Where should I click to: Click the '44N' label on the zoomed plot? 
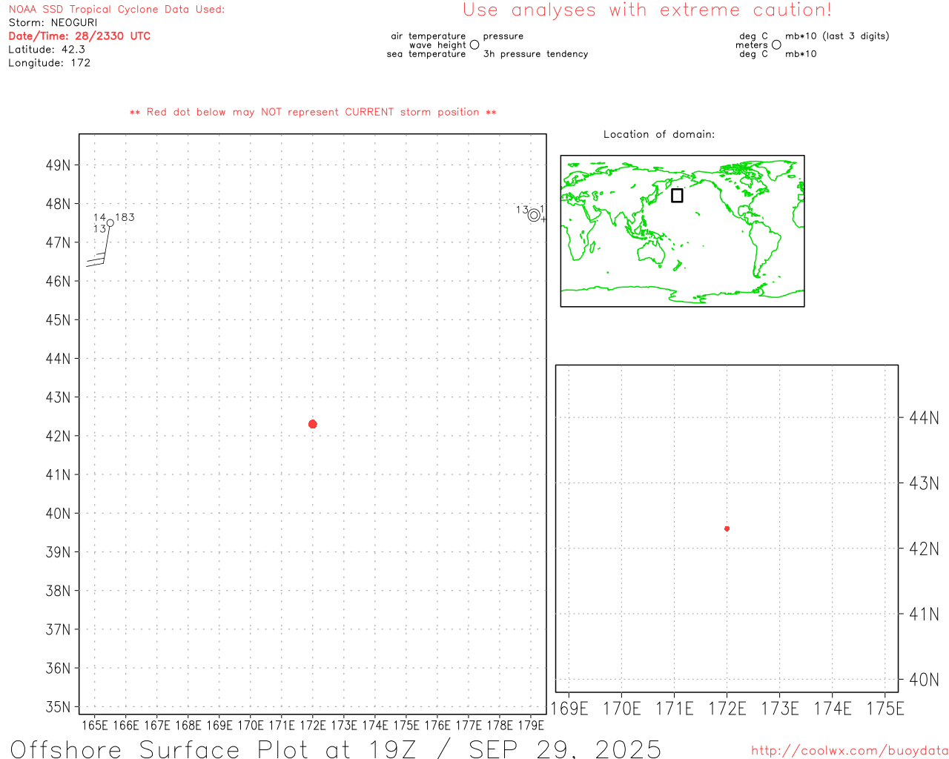924,418
